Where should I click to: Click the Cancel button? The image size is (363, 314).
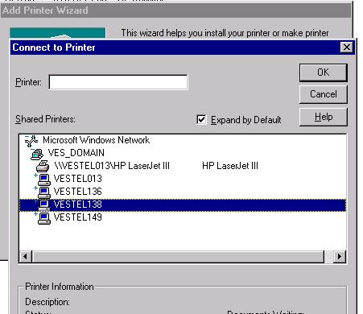324,94
